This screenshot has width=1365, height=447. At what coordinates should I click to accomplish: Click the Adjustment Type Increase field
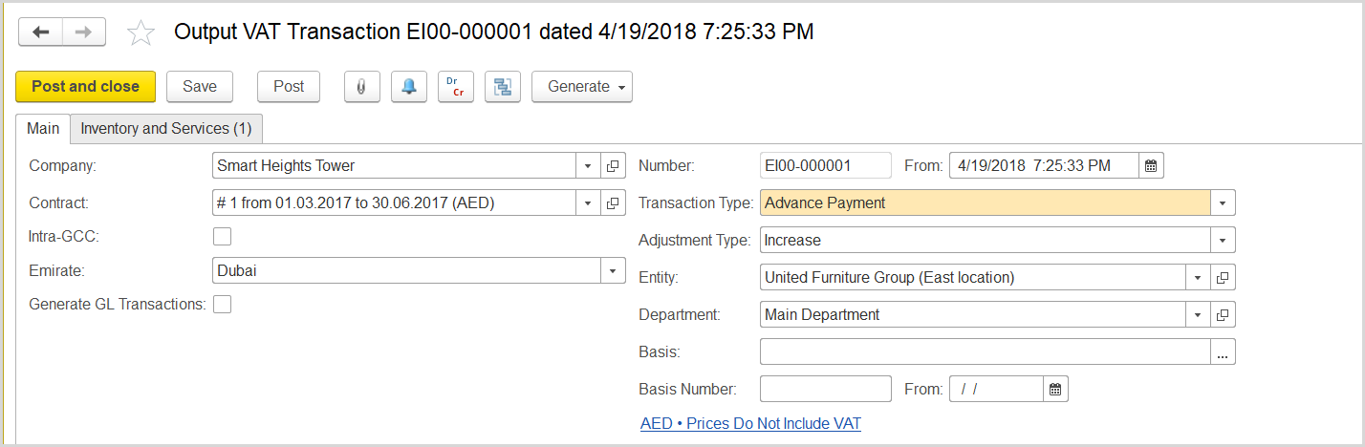[985, 241]
